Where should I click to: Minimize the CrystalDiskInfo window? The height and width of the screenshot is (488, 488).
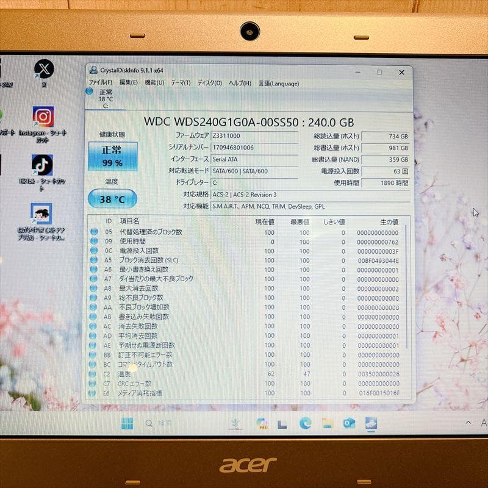tap(358, 72)
